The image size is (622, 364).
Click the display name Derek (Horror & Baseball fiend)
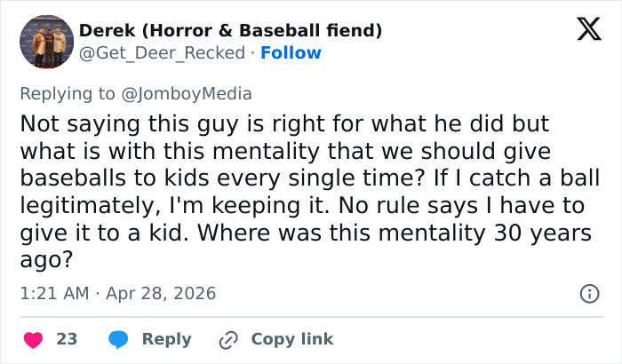click(x=231, y=31)
